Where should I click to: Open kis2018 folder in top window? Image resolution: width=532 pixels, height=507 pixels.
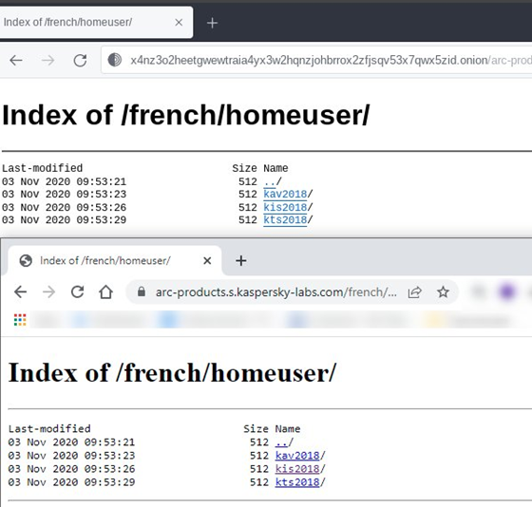(x=285, y=207)
